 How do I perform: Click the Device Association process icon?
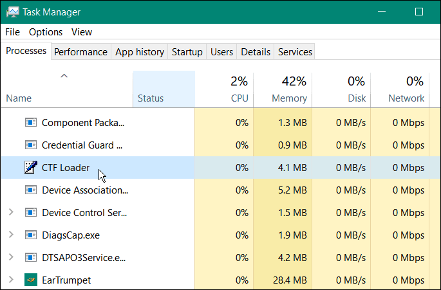click(31, 190)
